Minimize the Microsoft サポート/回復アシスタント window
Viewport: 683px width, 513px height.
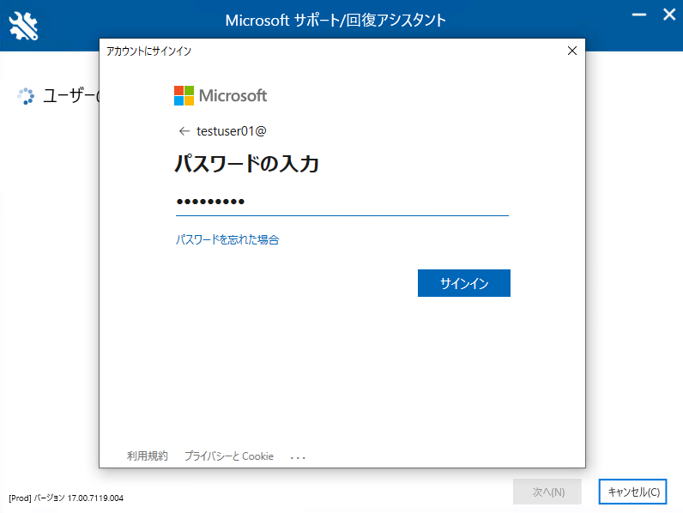click(x=638, y=15)
